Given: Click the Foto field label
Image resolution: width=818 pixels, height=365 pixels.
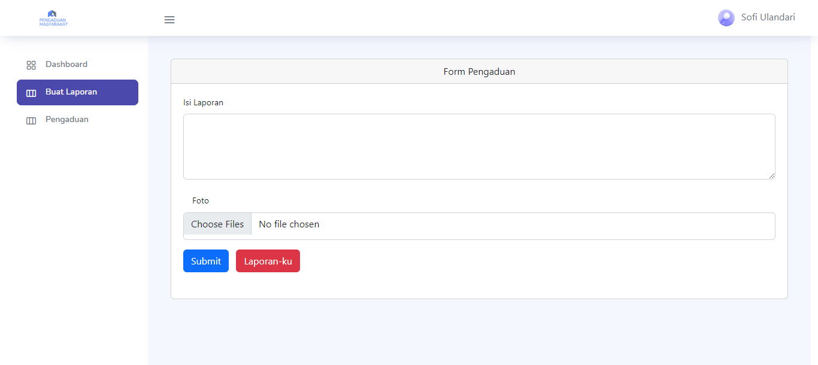Looking at the screenshot, I should point(201,201).
